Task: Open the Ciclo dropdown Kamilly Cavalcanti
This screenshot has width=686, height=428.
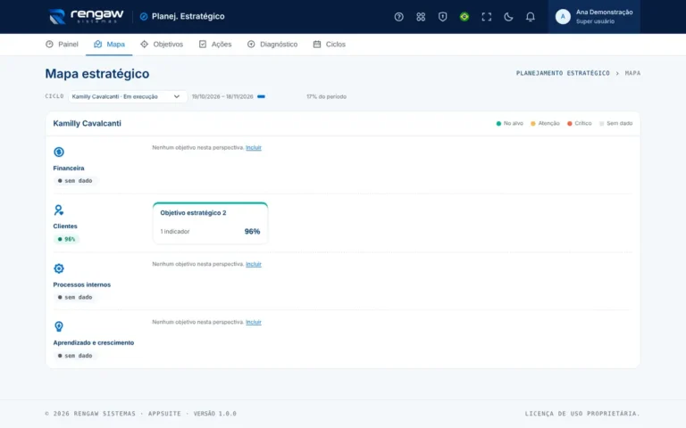Action: pos(128,96)
